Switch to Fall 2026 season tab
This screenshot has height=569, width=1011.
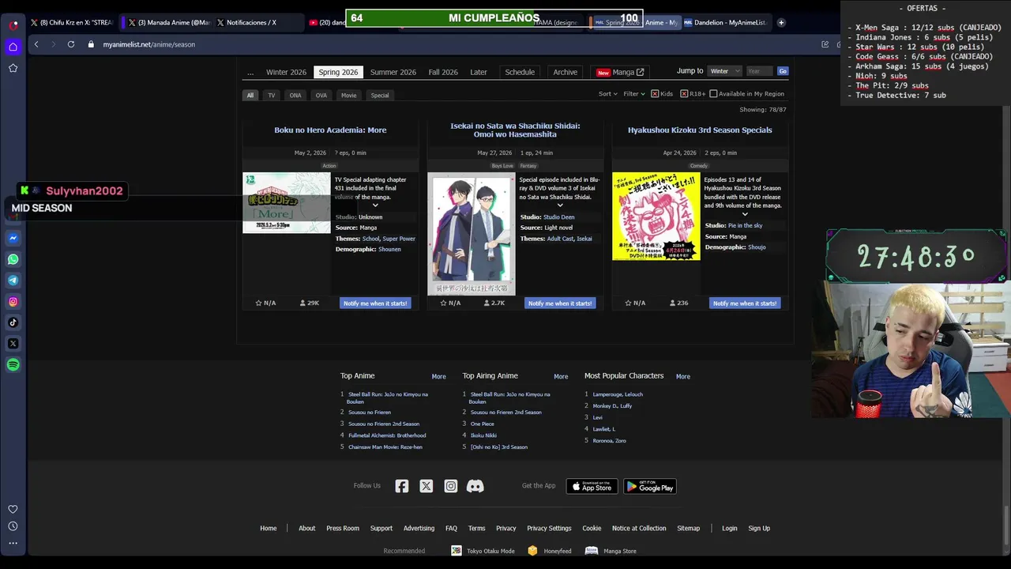(443, 72)
